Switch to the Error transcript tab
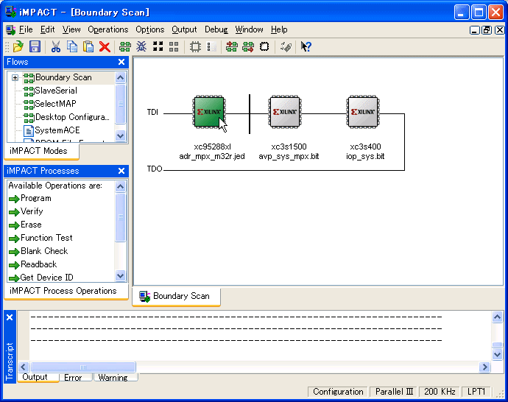This screenshot has height=402, width=508. click(x=73, y=378)
